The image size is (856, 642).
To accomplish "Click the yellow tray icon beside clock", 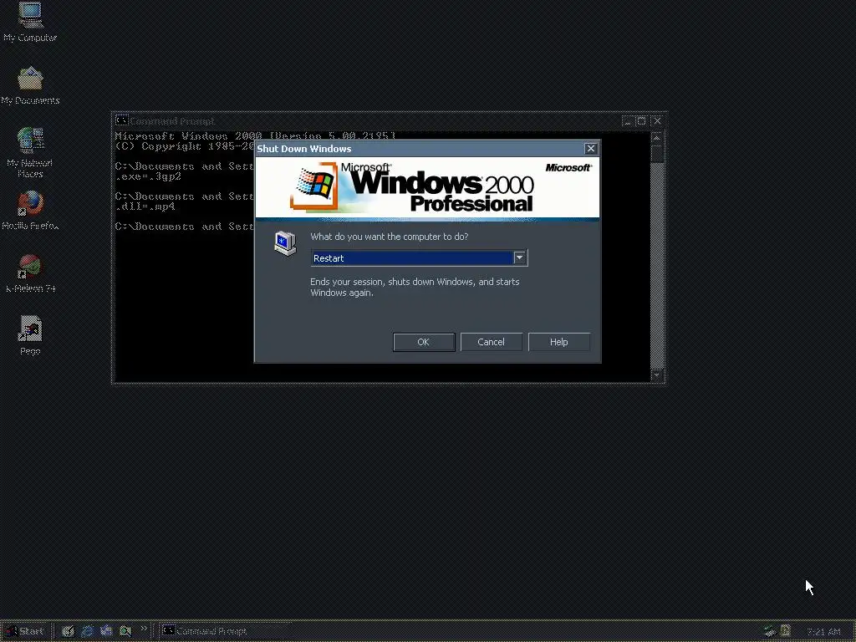I will [x=785, y=631].
